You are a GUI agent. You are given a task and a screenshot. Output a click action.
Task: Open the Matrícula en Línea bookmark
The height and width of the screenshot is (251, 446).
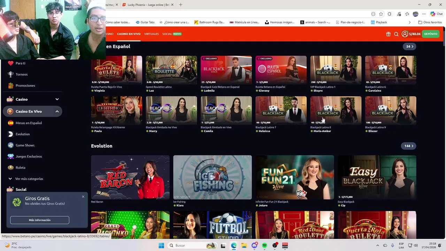pos(245,22)
